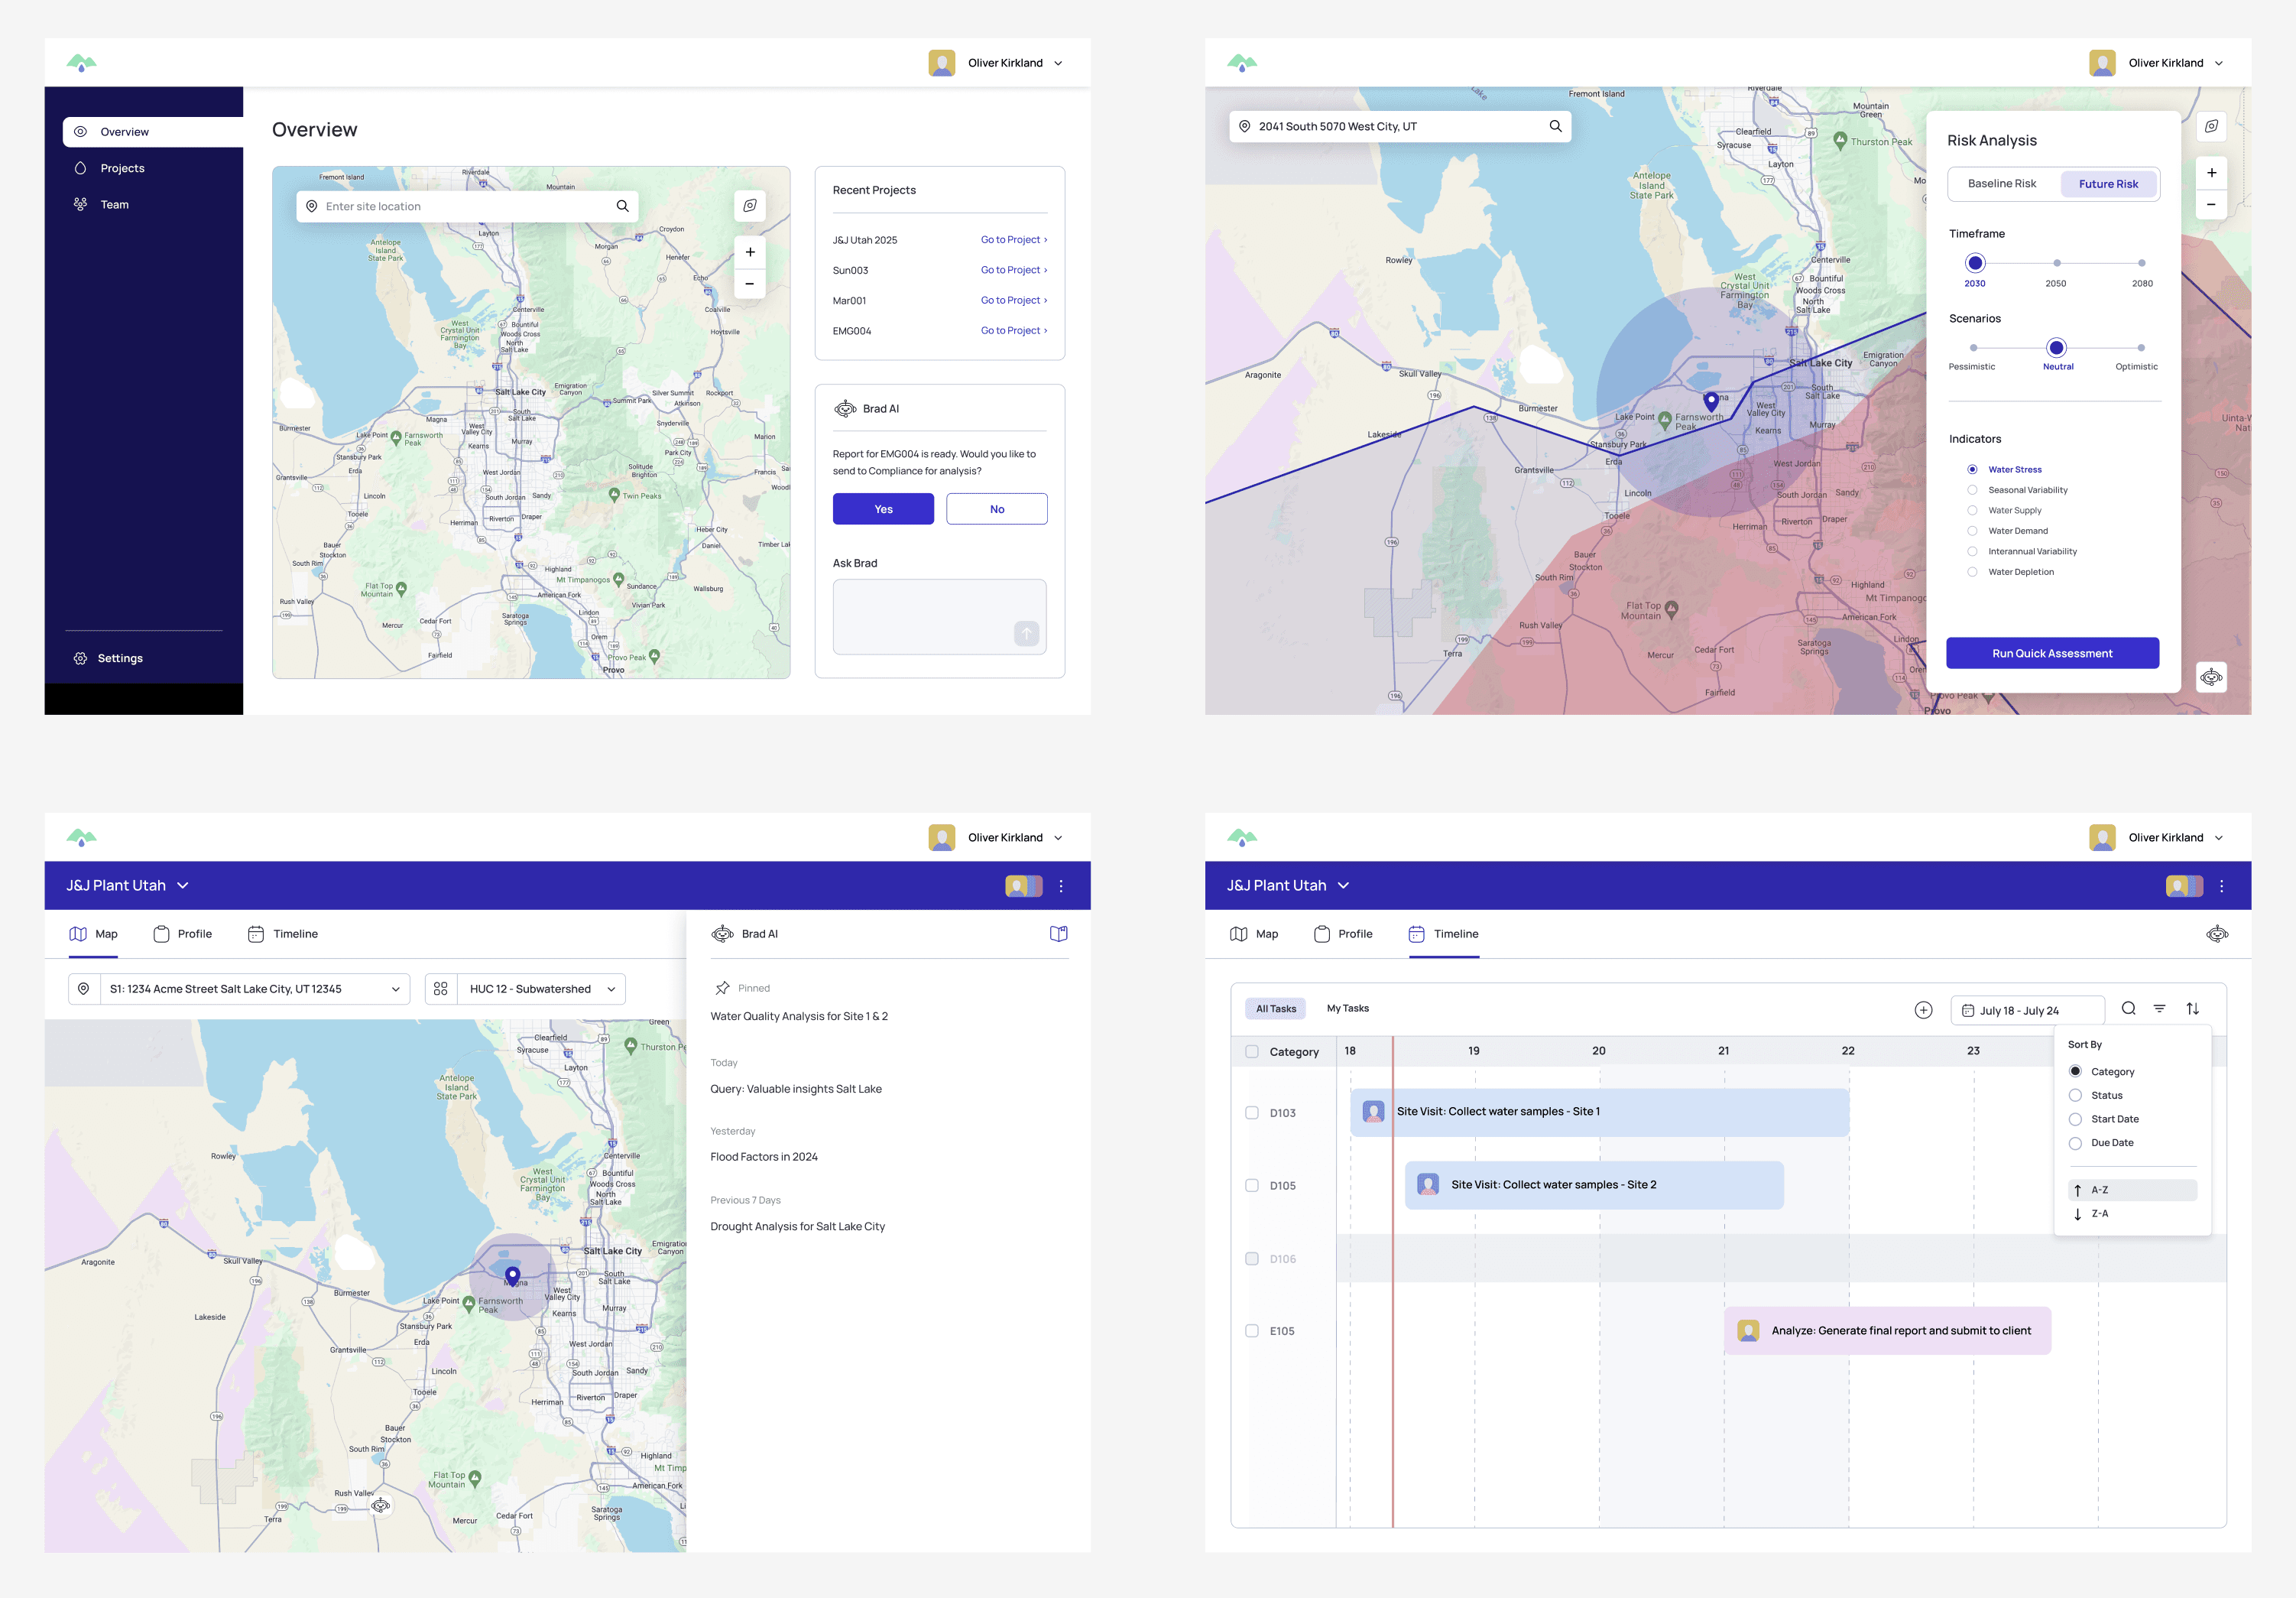Set the Scenarios slider to Optimistic
2296x1598 pixels.
[x=2140, y=348]
